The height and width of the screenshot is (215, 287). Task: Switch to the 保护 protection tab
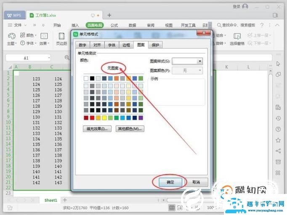(155, 45)
